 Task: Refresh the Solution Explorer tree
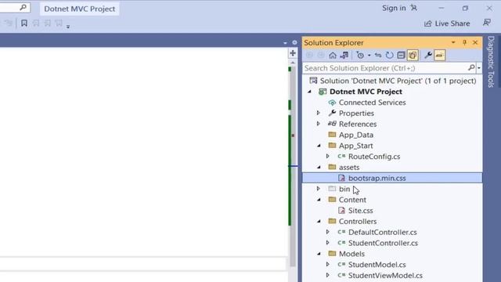(389, 56)
